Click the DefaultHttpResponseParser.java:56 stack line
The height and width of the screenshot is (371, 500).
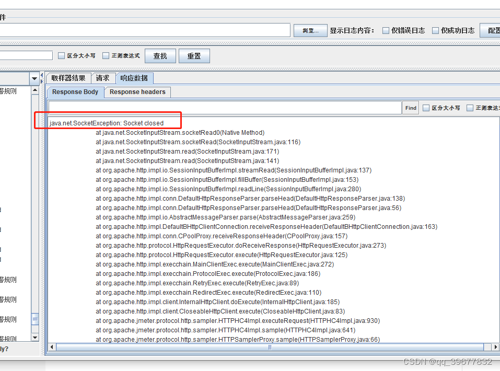tap(248, 208)
